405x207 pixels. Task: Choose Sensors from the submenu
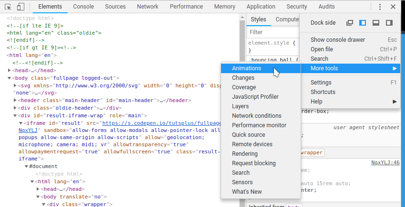click(x=242, y=182)
